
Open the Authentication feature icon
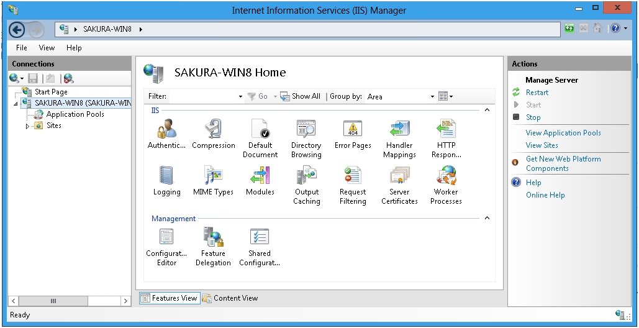166,134
